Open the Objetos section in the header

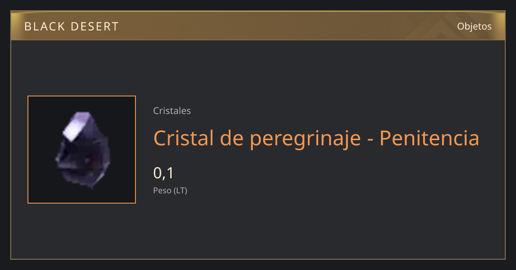[474, 27]
